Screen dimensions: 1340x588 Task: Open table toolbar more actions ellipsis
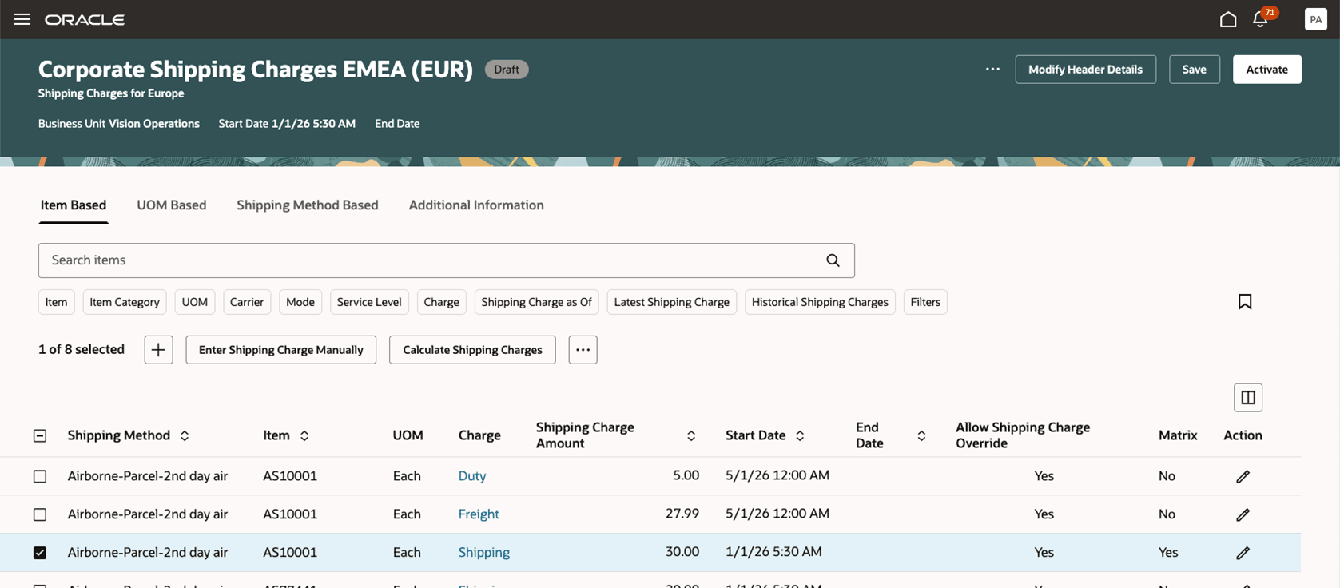pos(583,350)
